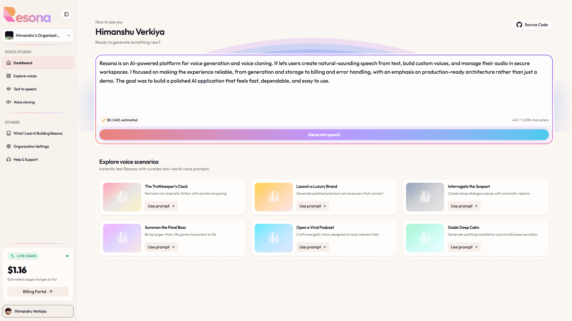The height and width of the screenshot is (321, 572).
Task: Click the $1.16 usage amount
Action: (x=17, y=270)
